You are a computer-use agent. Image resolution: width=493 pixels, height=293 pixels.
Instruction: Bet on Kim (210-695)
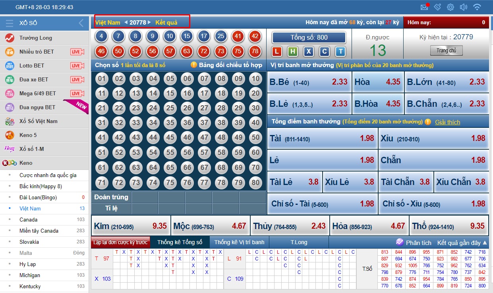131,226
